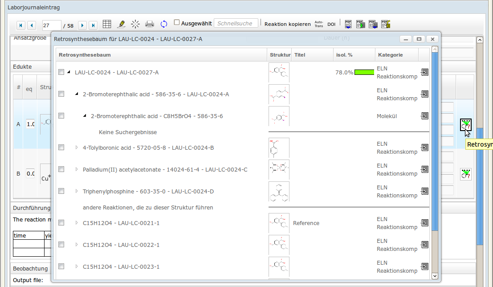
Task: Go to the first journal entry
Action: coord(20,25)
